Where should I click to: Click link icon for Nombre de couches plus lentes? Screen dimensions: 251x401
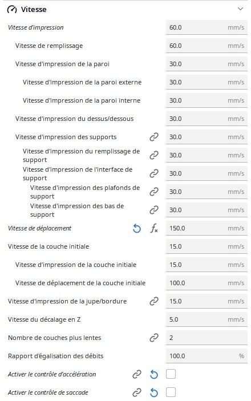click(154, 338)
